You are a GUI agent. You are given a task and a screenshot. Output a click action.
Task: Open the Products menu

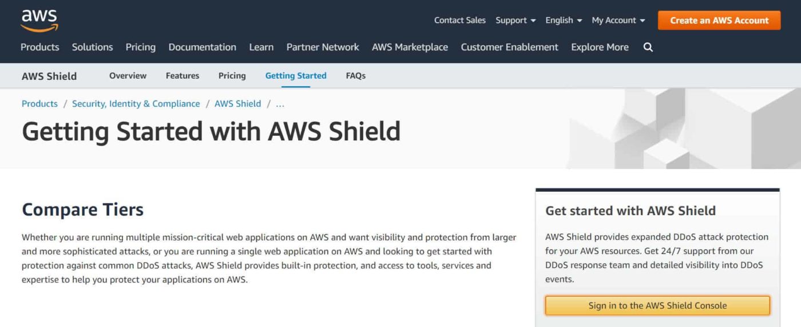(x=40, y=47)
